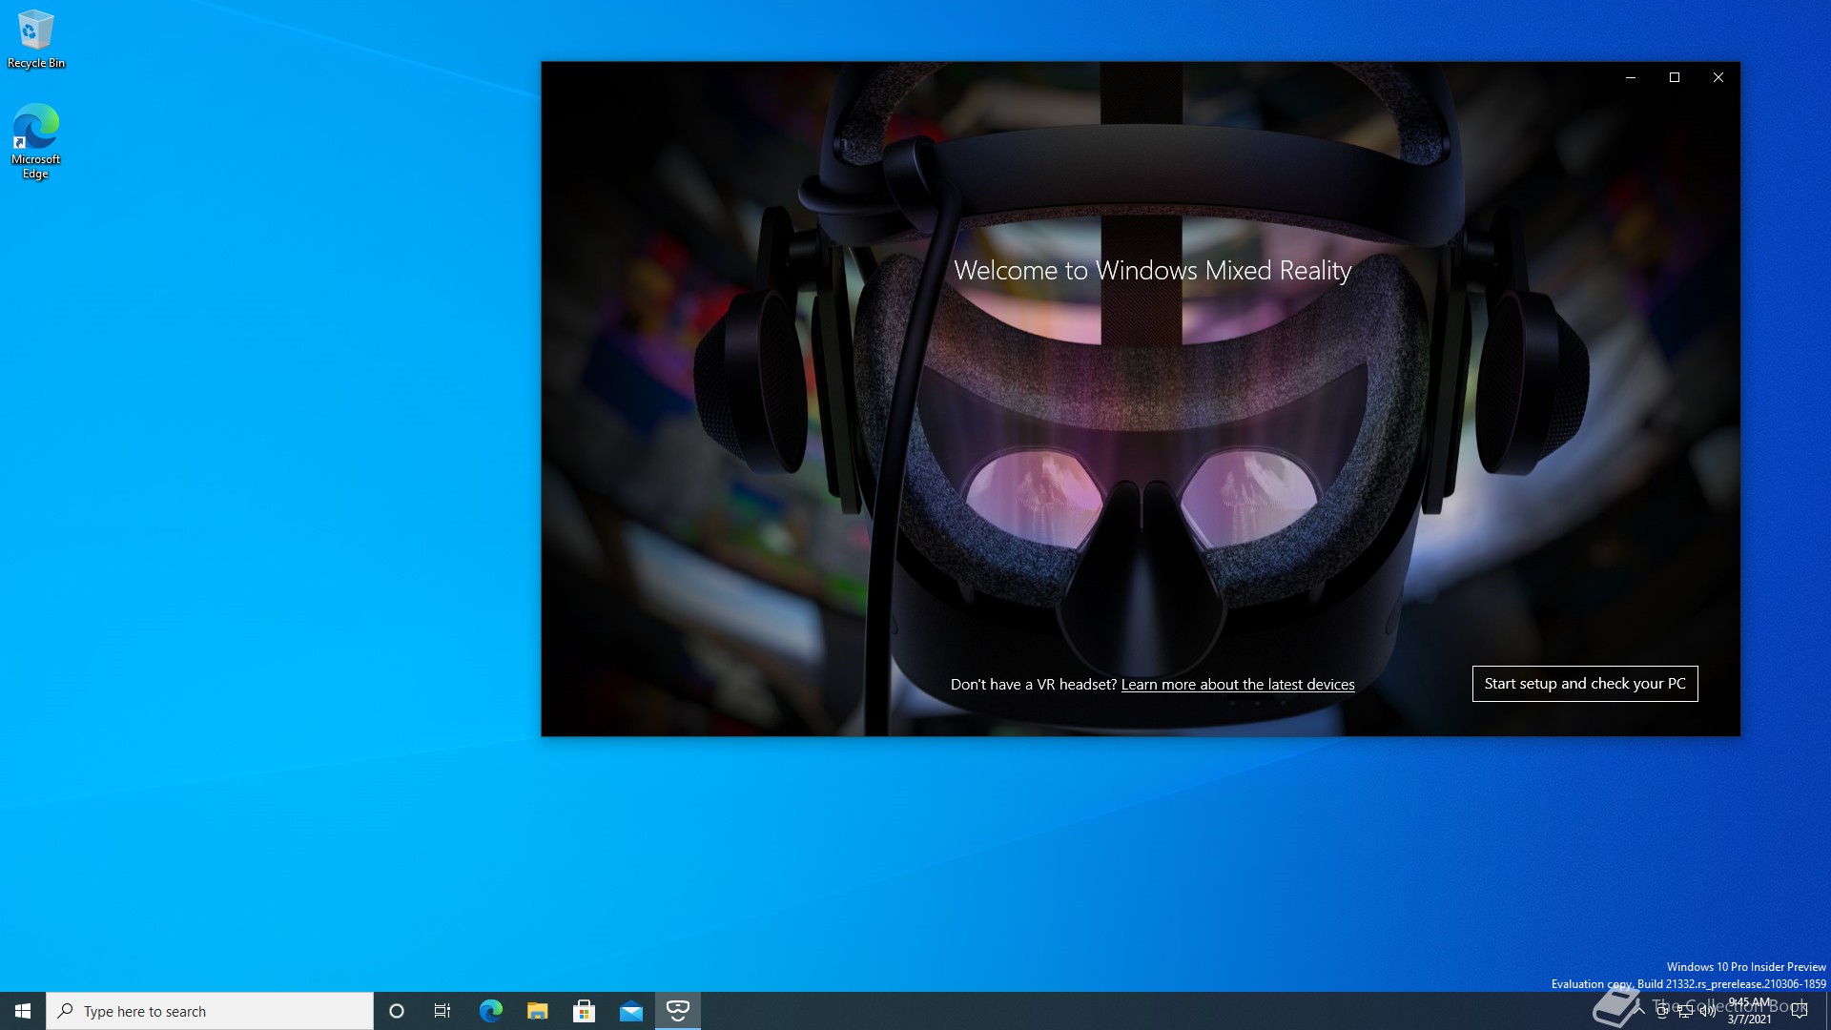Click the Mixed Reality Portal taskbar icon
Screen dimensions: 1831x1030
[678, 1011]
